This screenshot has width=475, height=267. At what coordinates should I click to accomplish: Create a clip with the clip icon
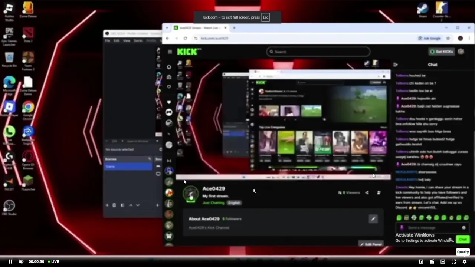(x=432, y=261)
